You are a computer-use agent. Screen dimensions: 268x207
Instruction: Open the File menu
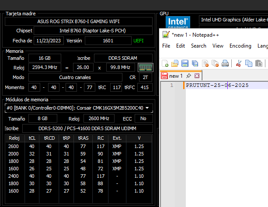pos(166,46)
